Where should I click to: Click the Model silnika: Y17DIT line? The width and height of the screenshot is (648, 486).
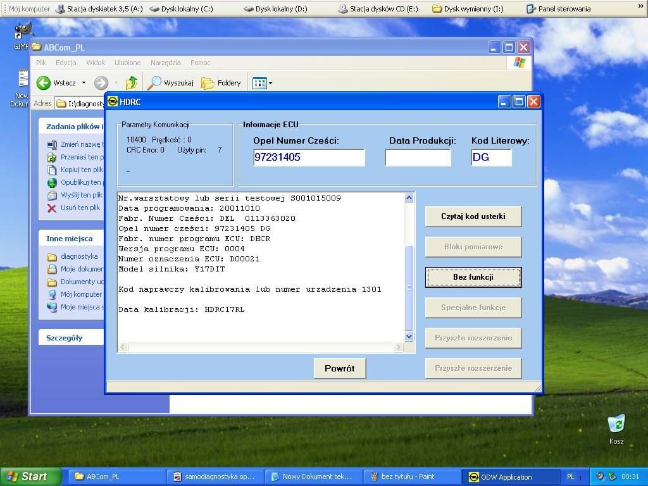(x=171, y=269)
